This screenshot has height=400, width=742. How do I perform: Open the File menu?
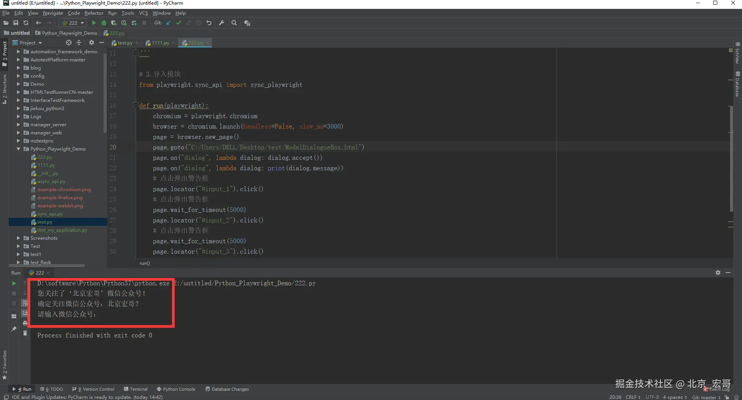tap(6, 13)
